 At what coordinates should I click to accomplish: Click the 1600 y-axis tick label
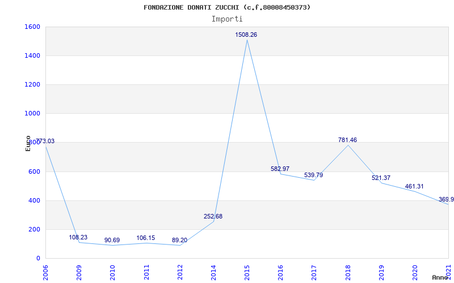(x=31, y=27)
